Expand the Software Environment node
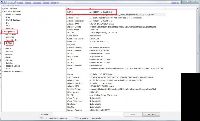This screenshot has height=121, width=200. [x=3, y=72]
